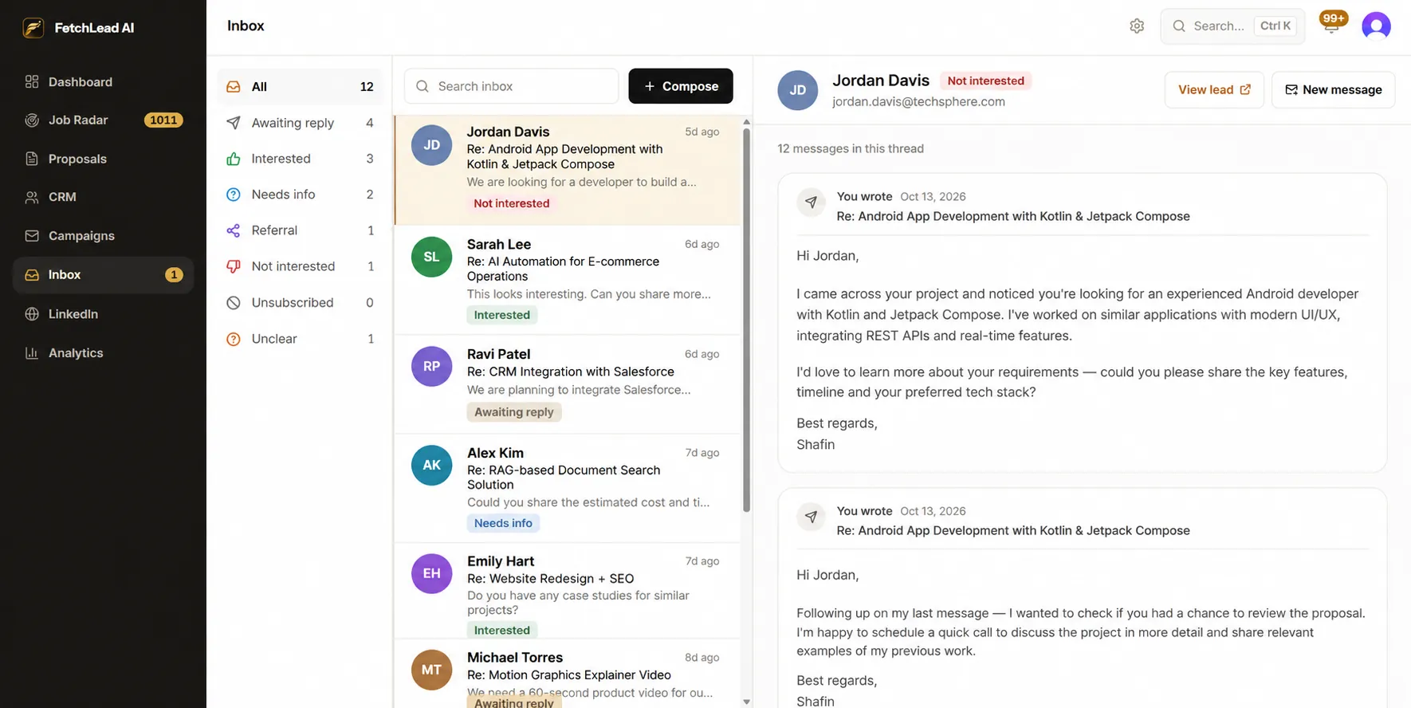The image size is (1411, 708).
Task: Click the Job Radar 1011 count badge
Action: tap(163, 120)
